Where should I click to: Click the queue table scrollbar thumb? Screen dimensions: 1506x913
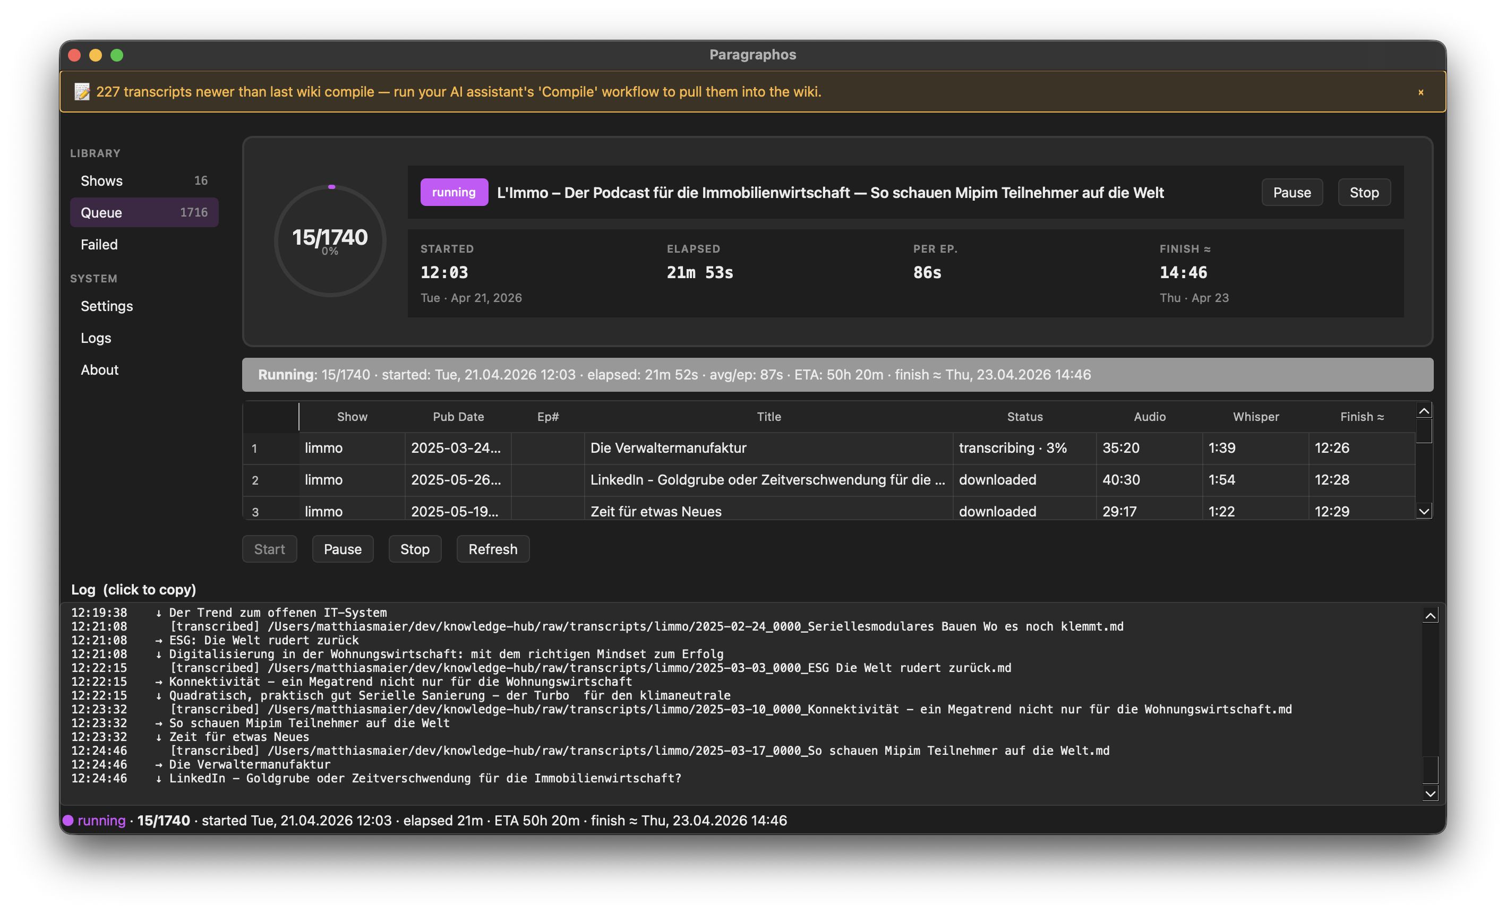pyautogui.click(x=1424, y=432)
